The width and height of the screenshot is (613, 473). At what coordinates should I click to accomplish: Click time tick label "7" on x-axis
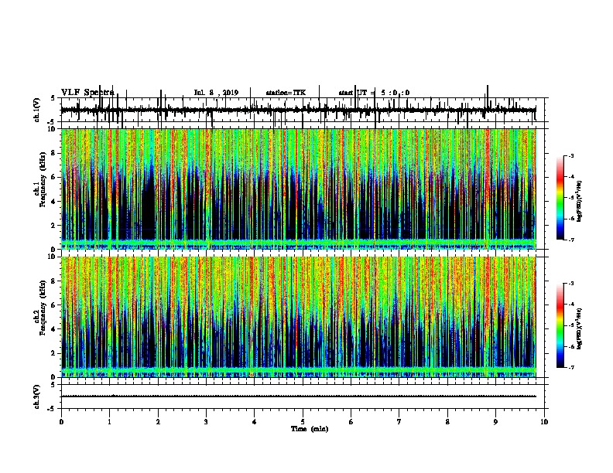coord(399,422)
